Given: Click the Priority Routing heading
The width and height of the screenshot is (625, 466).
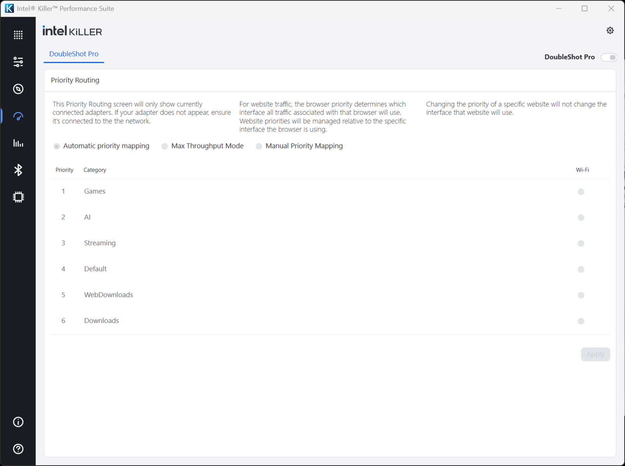Looking at the screenshot, I should [x=75, y=80].
